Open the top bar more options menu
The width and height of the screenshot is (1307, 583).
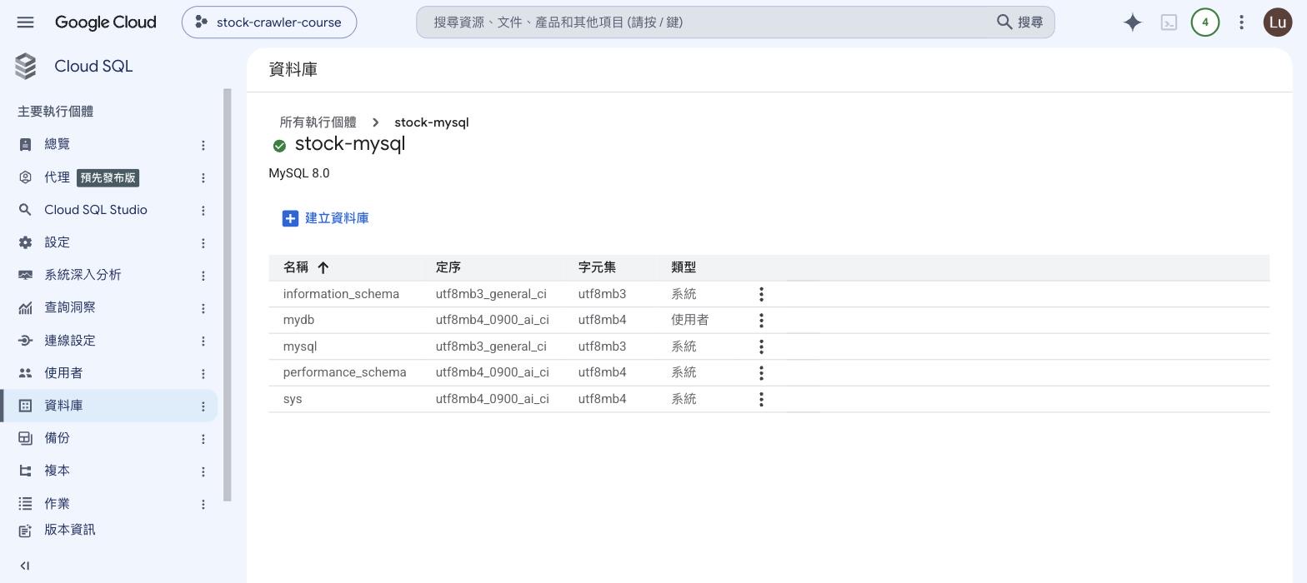pos(1241,22)
